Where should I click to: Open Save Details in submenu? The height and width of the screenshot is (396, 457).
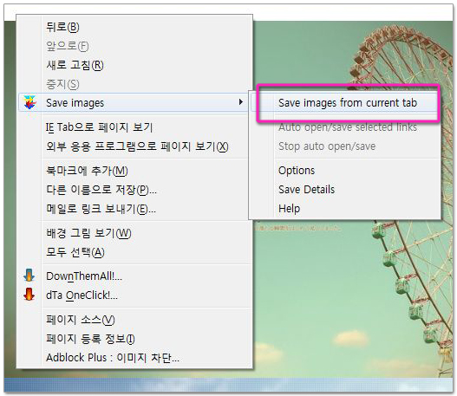point(344,190)
